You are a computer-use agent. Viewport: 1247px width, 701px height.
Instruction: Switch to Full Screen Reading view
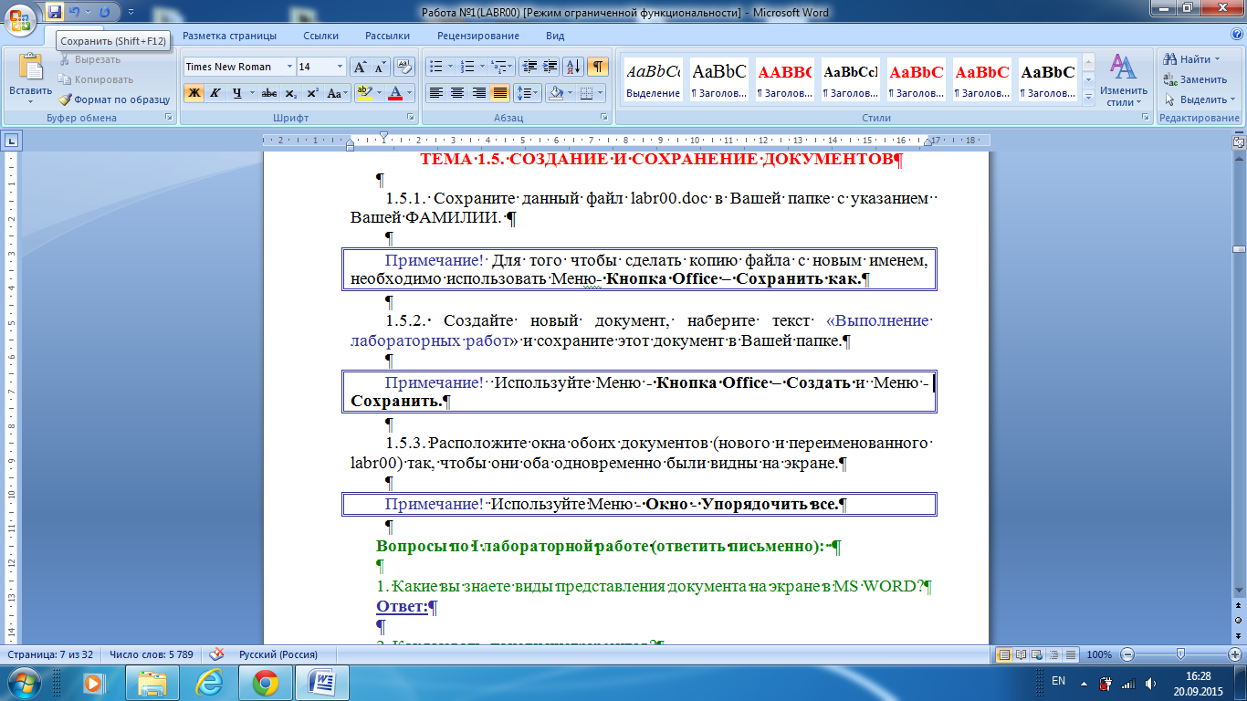click(1021, 654)
